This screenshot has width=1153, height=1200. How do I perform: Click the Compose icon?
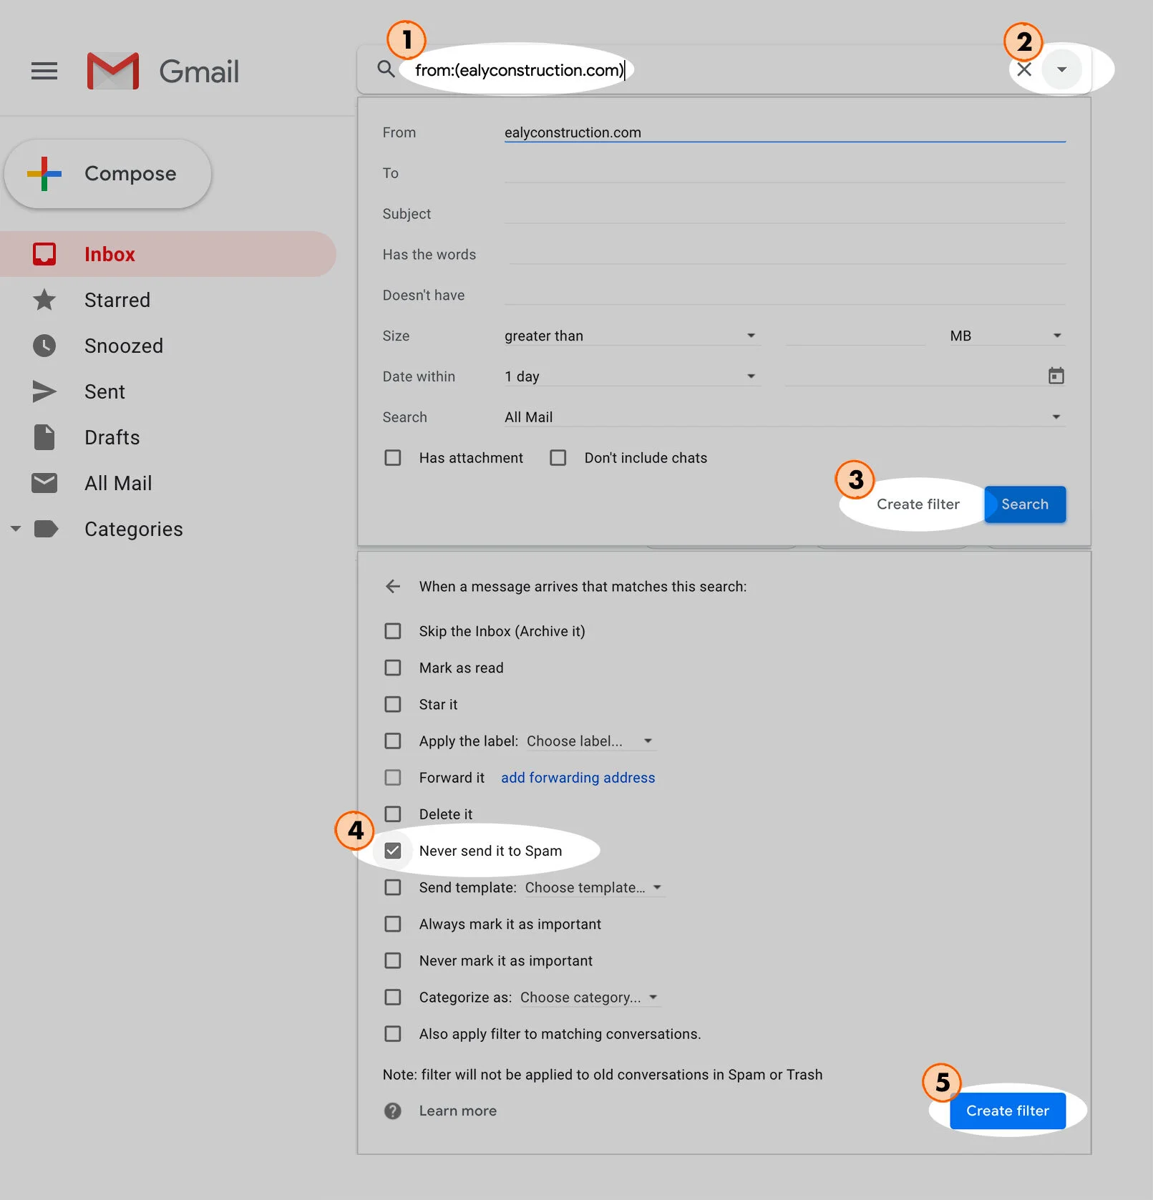[44, 173]
